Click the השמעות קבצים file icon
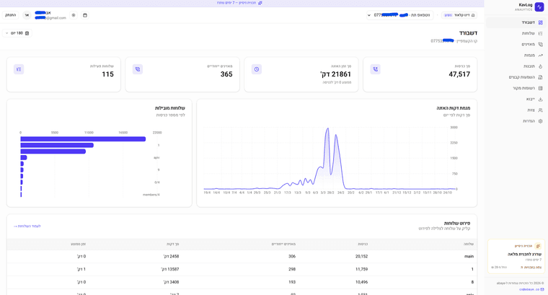The height and width of the screenshot is (295, 548). coord(540,77)
